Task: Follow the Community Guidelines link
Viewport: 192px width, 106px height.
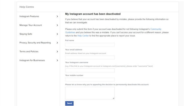Action: (x=156, y=29)
